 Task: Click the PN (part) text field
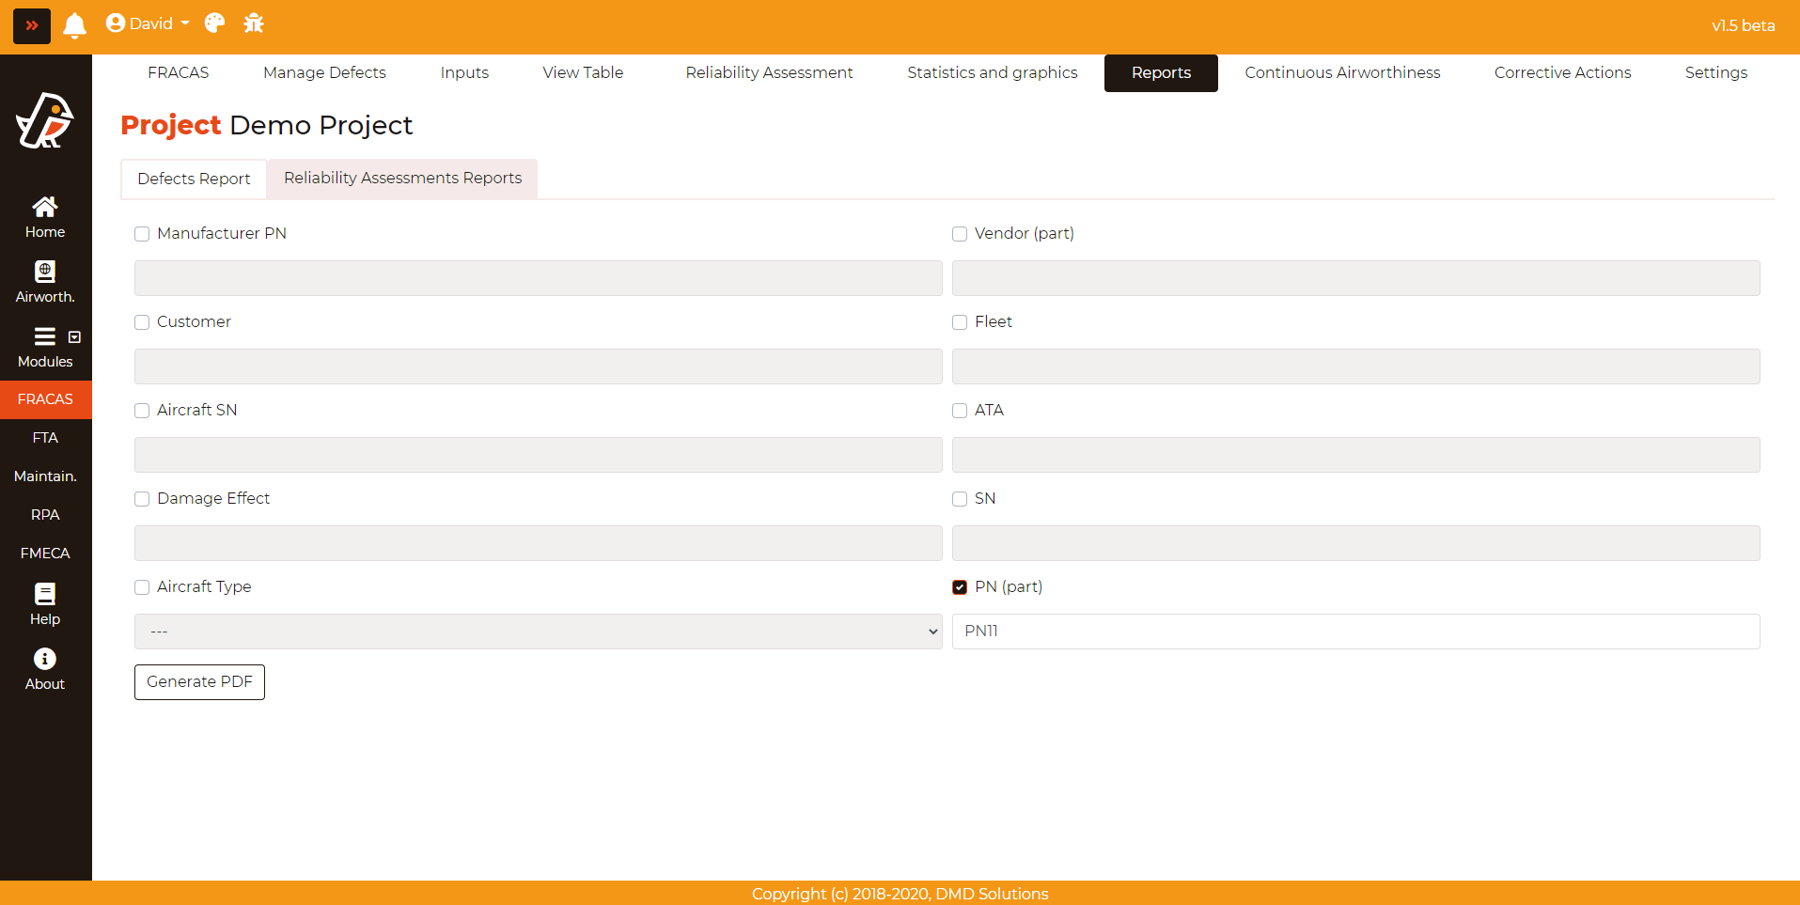[1355, 632]
